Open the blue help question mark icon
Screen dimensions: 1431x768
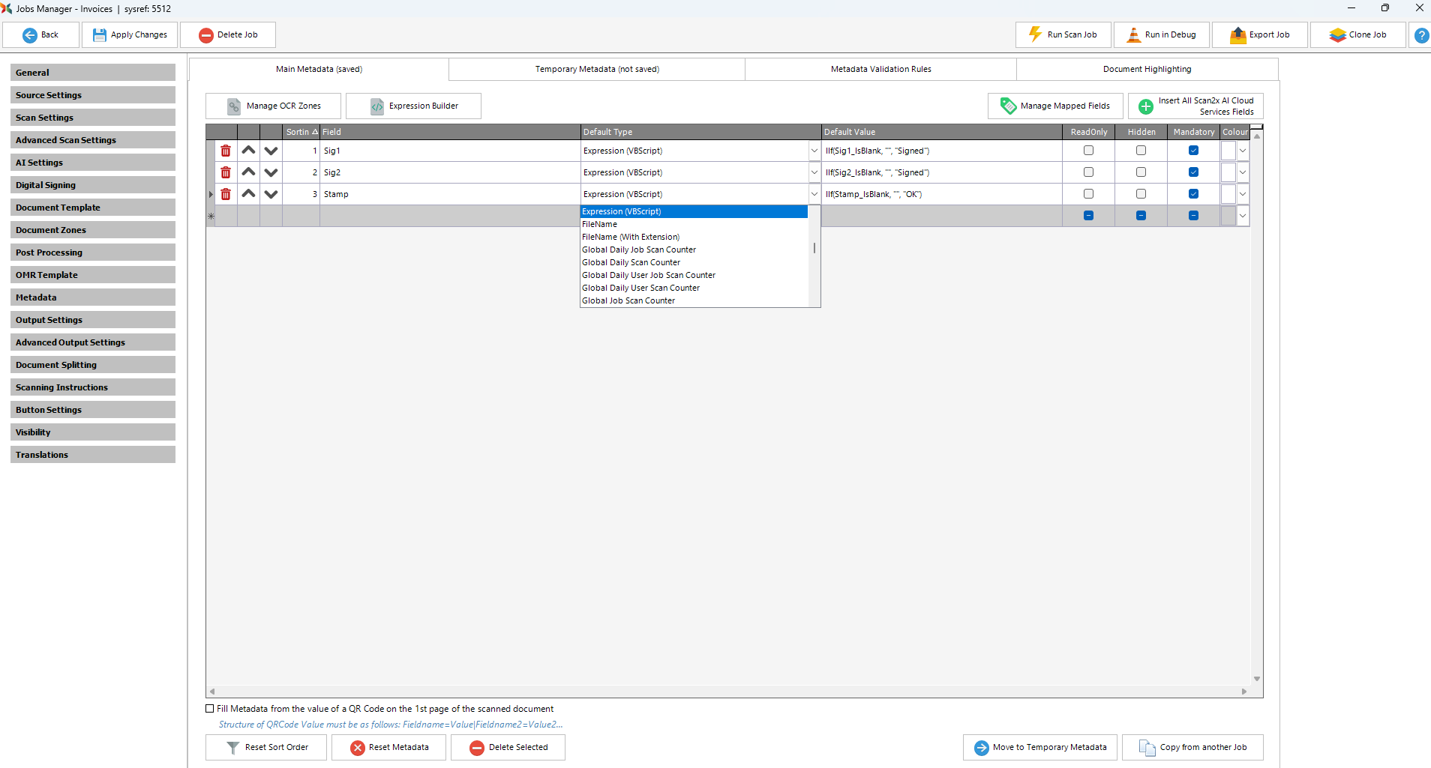pyautogui.click(x=1421, y=35)
